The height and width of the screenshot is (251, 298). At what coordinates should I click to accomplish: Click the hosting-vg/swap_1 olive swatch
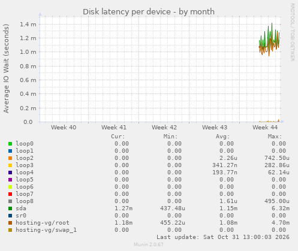tap(10, 230)
